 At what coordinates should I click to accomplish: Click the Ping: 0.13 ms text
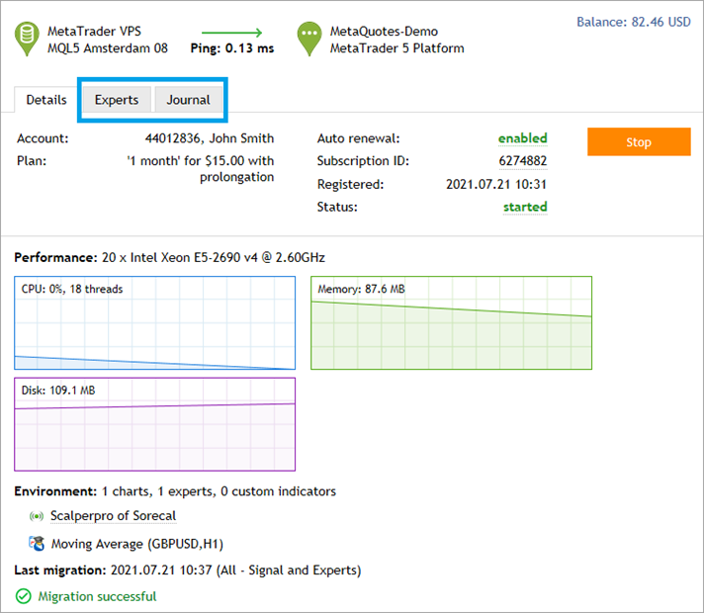pos(232,48)
